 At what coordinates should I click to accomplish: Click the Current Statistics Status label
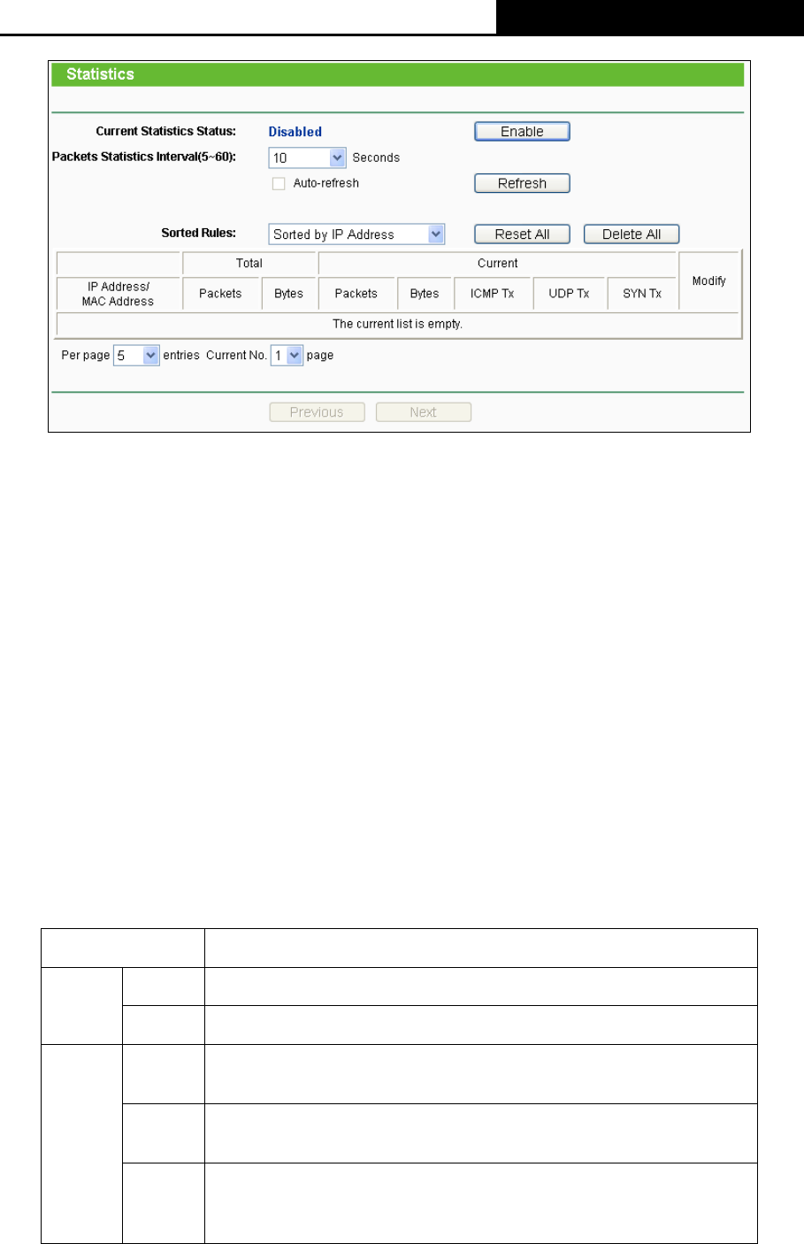tap(166, 131)
